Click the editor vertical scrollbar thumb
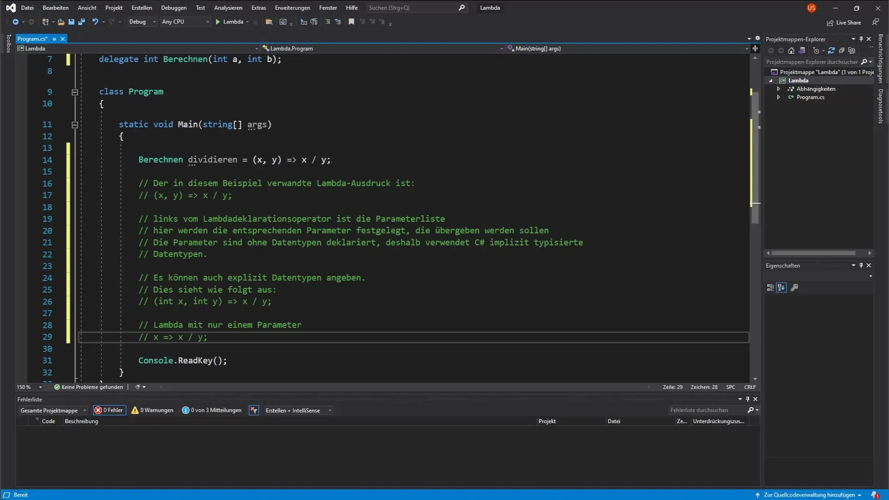Screen dimensions: 889x500 coord(755,157)
